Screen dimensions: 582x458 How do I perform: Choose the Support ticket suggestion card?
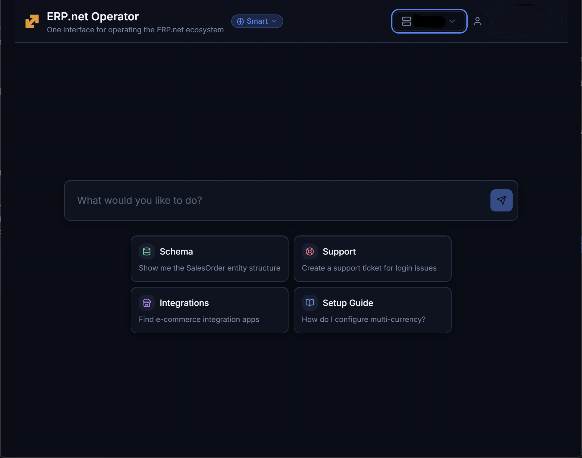373,259
